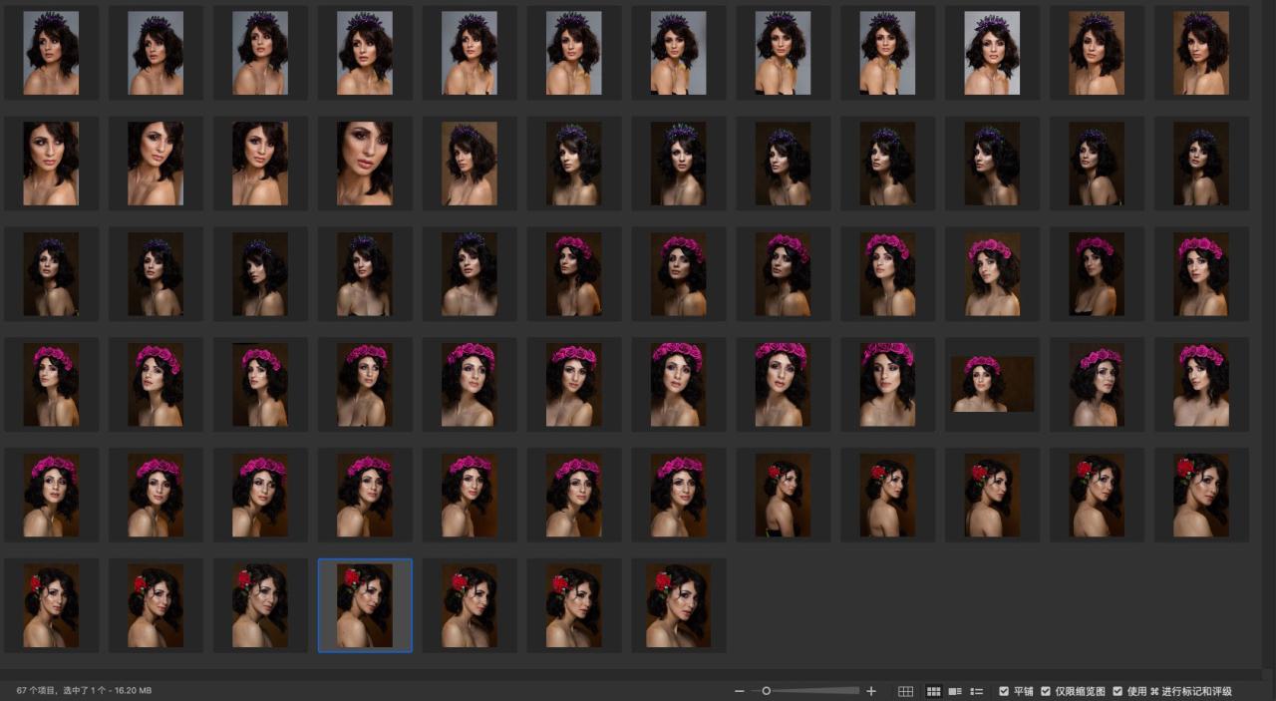Select the last thumbnail in the fifth row
This screenshot has width=1276, height=701.
pos(1201,495)
